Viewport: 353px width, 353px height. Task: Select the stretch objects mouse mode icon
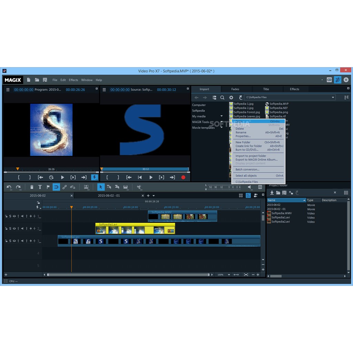[x=125, y=187]
